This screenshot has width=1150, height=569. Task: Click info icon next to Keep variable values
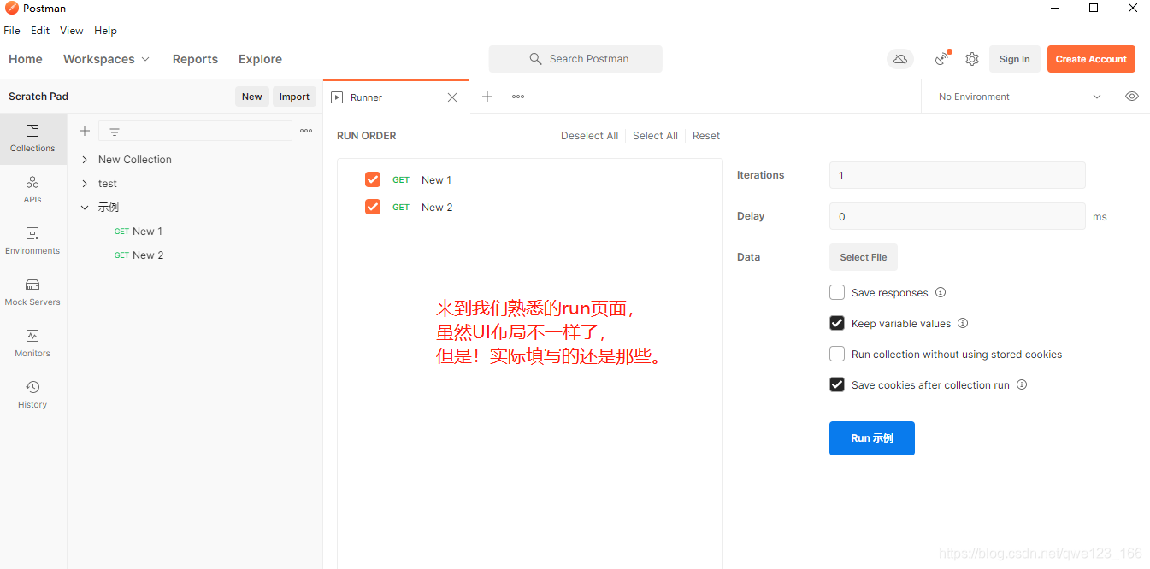click(x=963, y=323)
